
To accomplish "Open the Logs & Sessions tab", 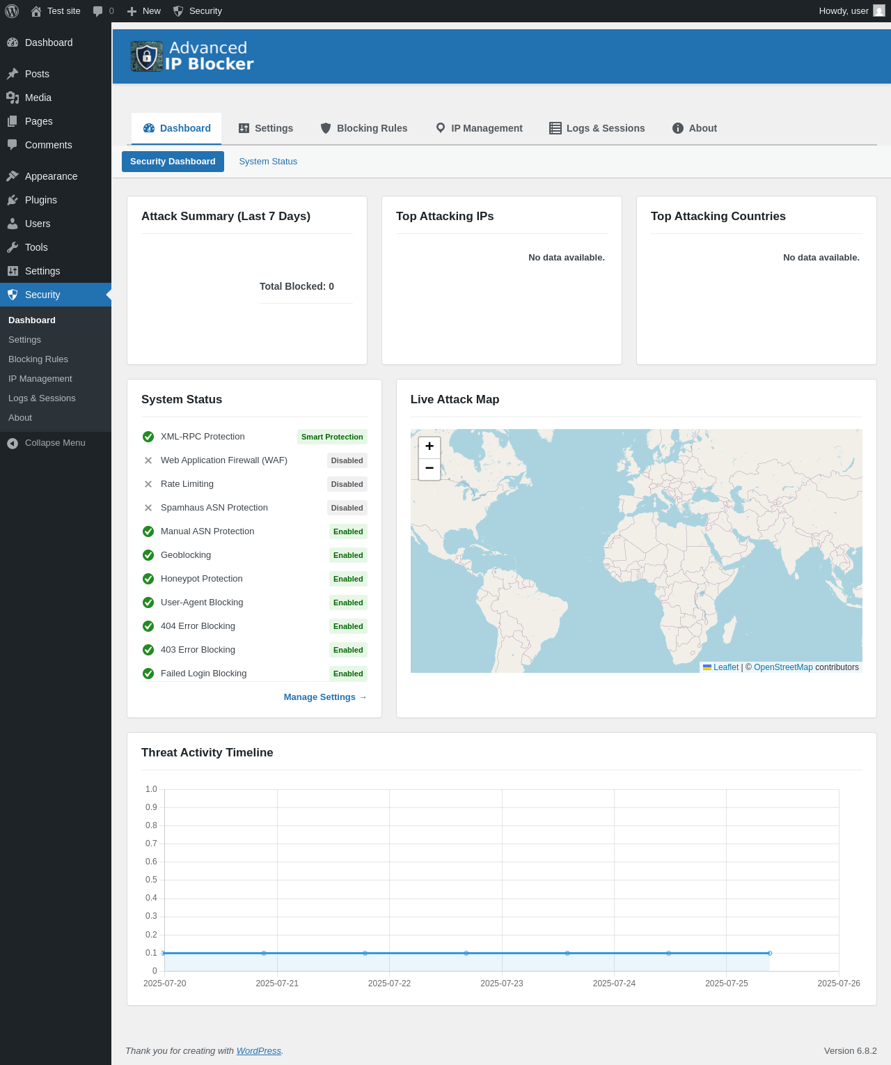I will [597, 128].
